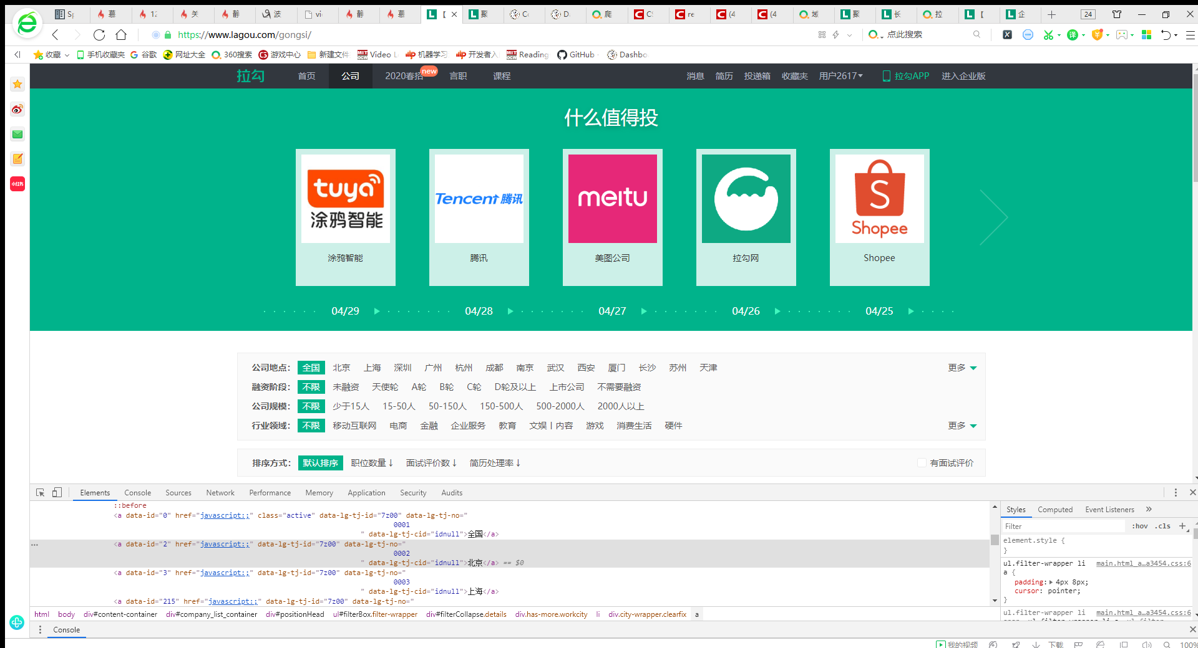The width and height of the screenshot is (1198, 648).
Task: Click the 拉勾 logo in the navigation bar
Action: point(251,76)
